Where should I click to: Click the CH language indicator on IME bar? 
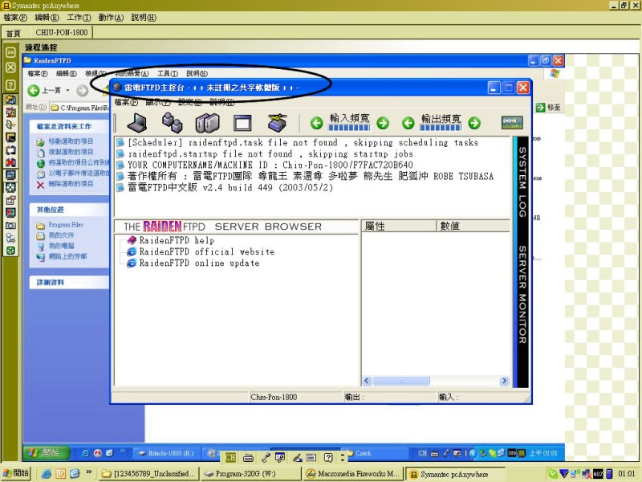click(x=230, y=457)
